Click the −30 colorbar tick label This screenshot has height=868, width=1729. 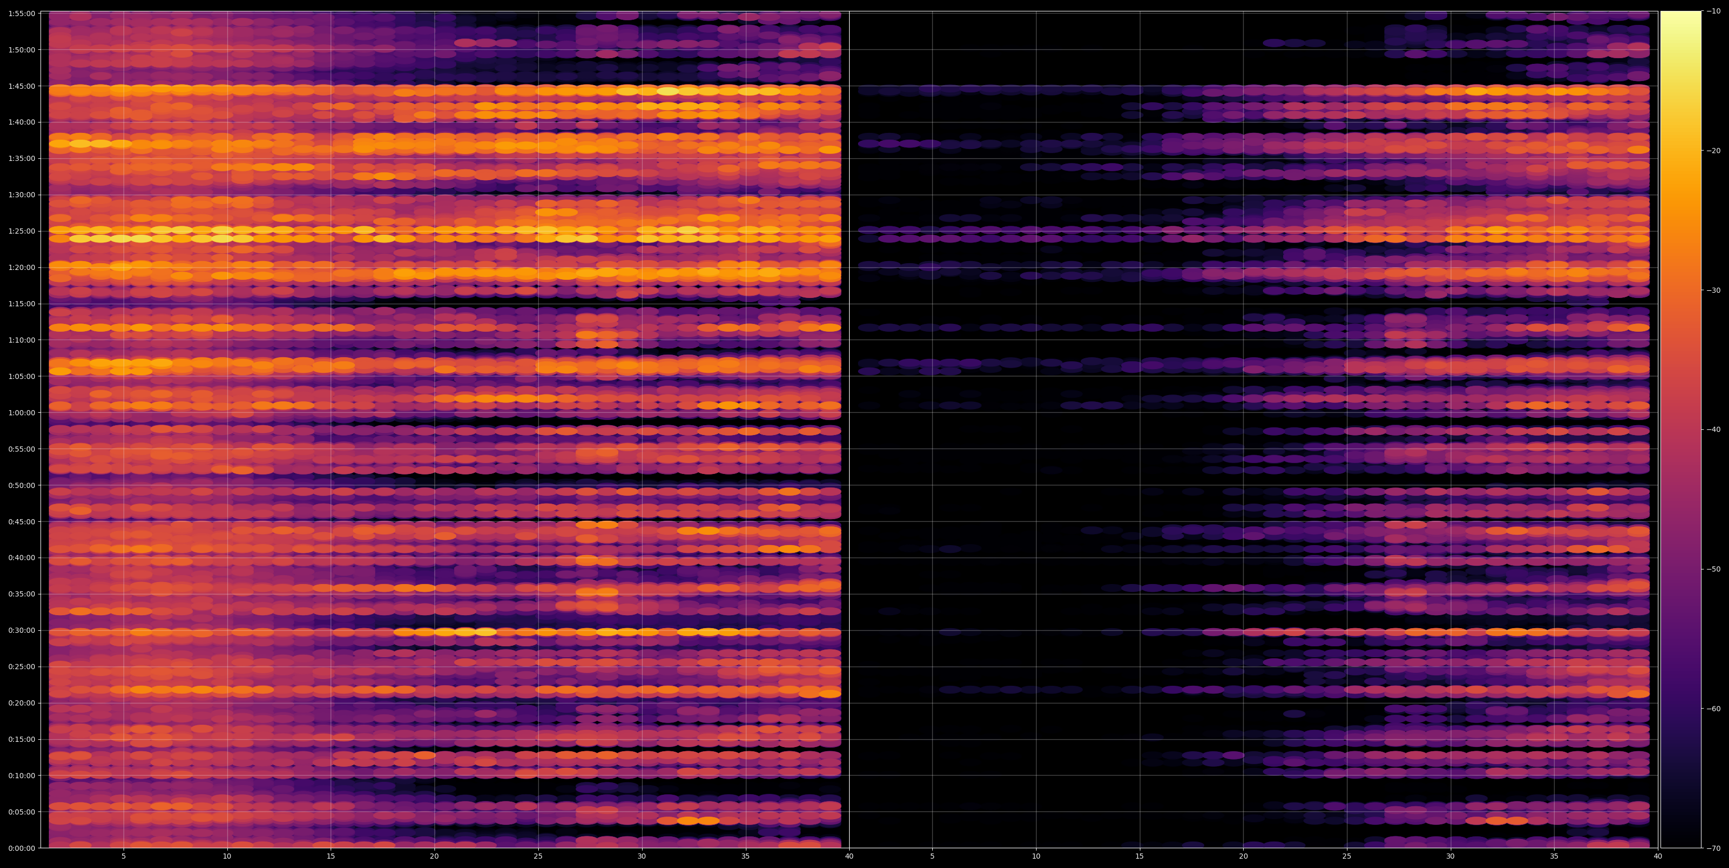click(1714, 290)
